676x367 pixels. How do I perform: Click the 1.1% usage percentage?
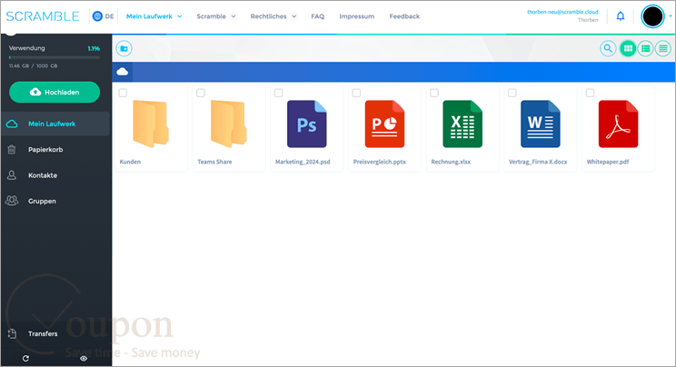click(94, 48)
